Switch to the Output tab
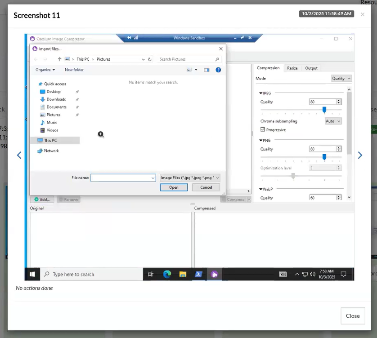The width and height of the screenshot is (377, 338). tap(311, 68)
